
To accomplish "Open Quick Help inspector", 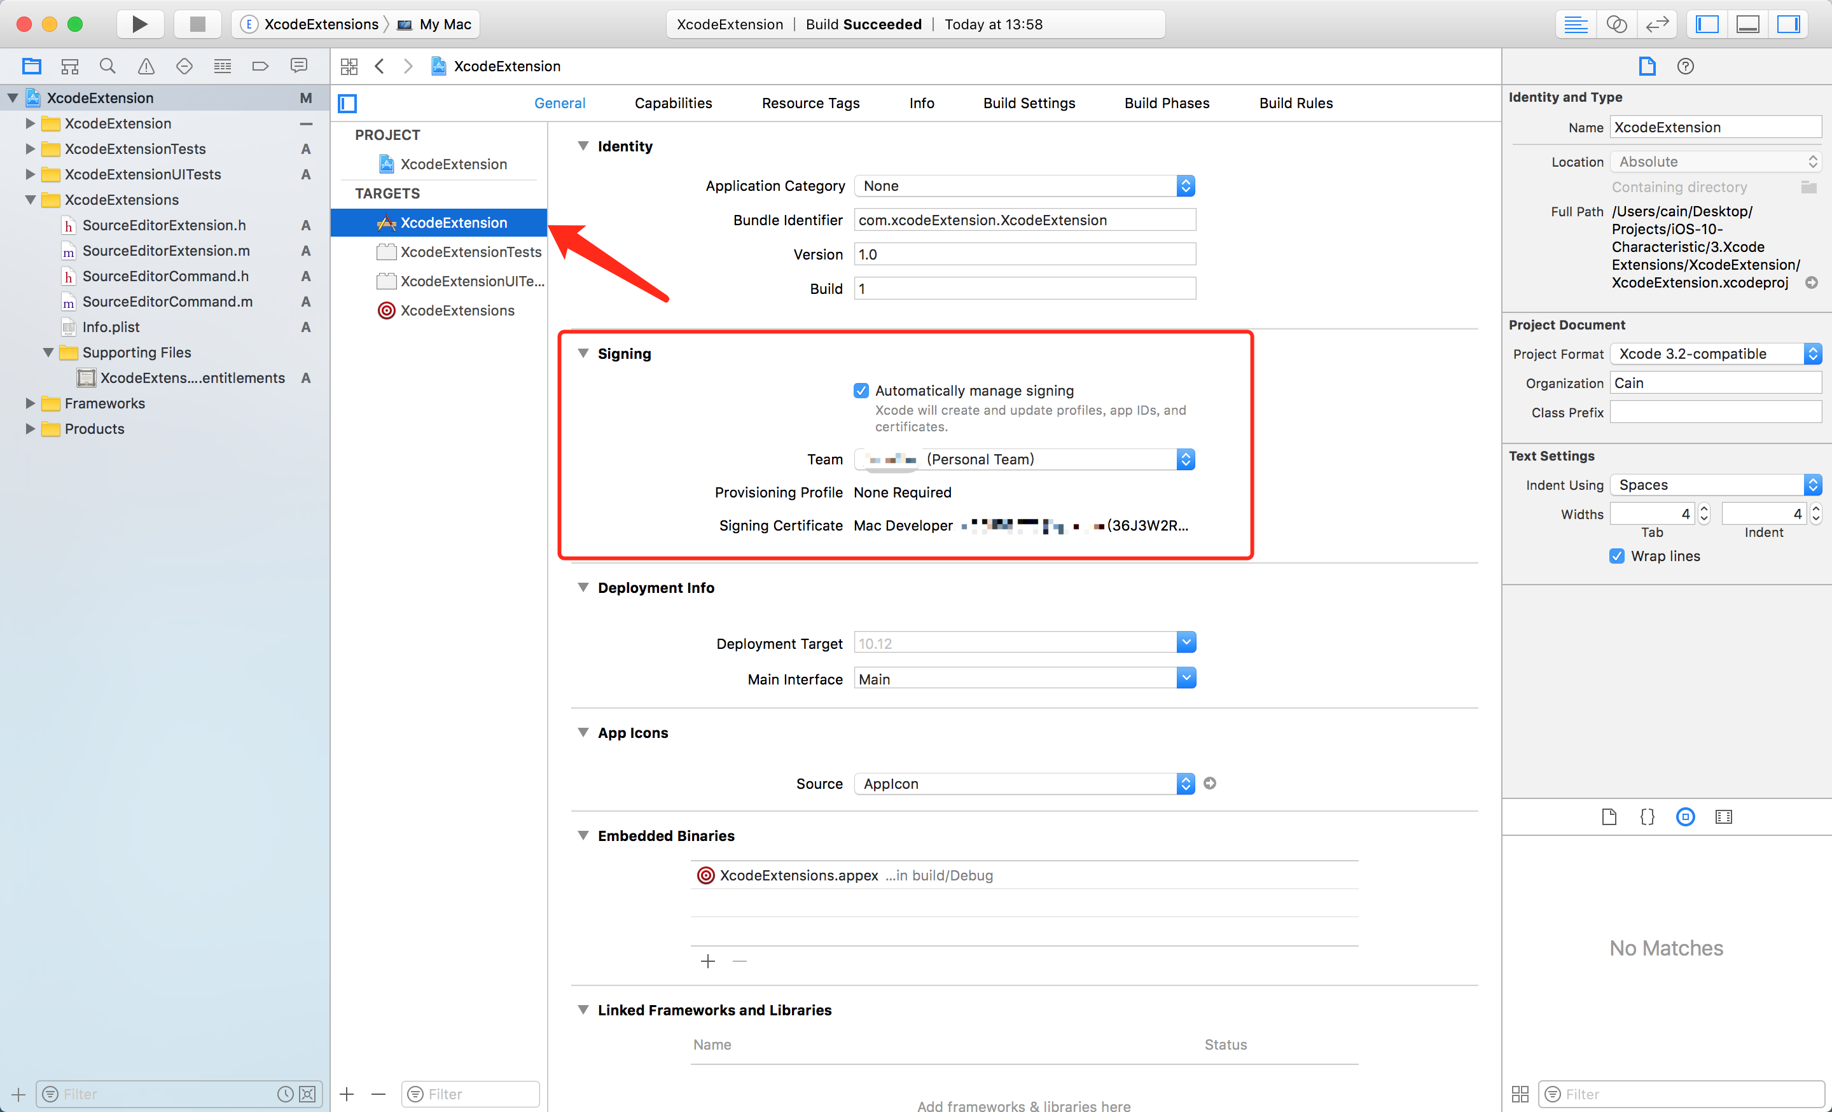I will (1685, 66).
